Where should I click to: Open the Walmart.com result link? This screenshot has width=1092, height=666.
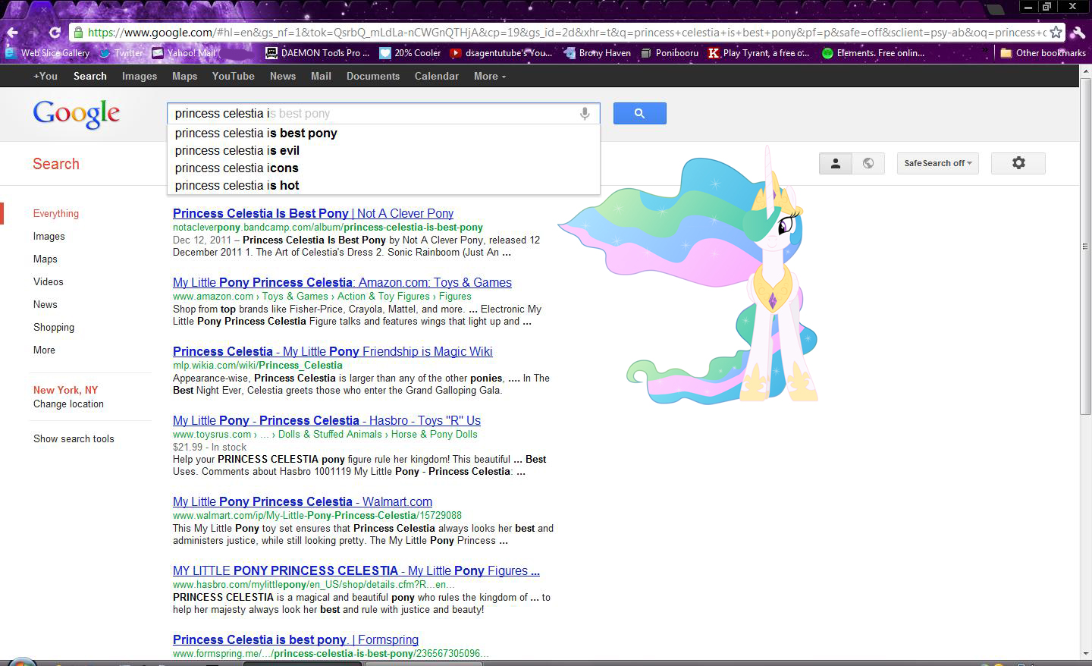click(x=303, y=501)
